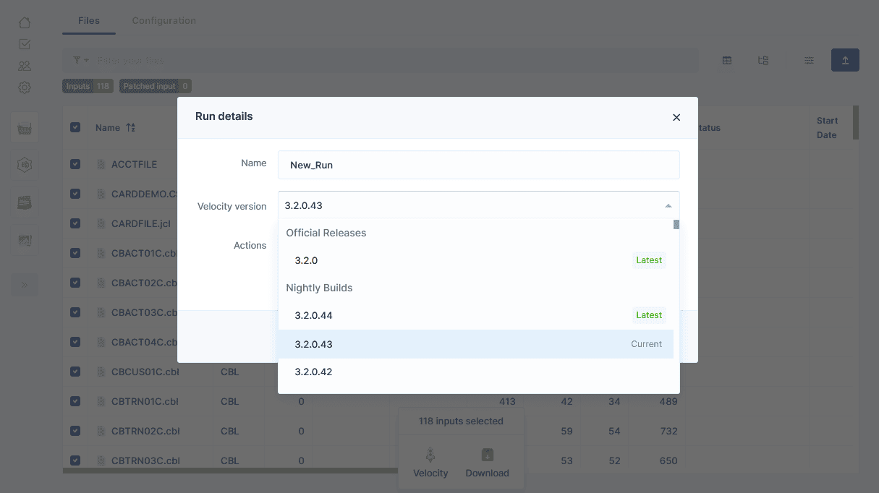
Task: Switch to table view icon
Action: click(x=727, y=61)
